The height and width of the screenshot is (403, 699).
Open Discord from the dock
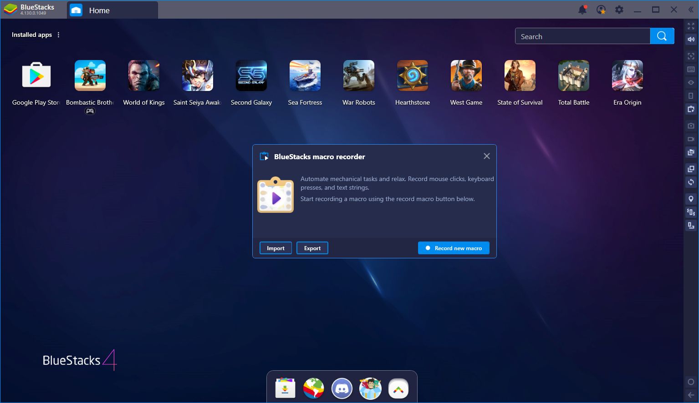coord(342,388)
